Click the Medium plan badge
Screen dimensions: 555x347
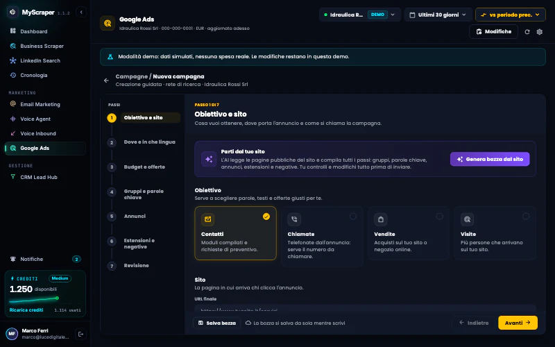pyautogui.click(x=60, y=278)
